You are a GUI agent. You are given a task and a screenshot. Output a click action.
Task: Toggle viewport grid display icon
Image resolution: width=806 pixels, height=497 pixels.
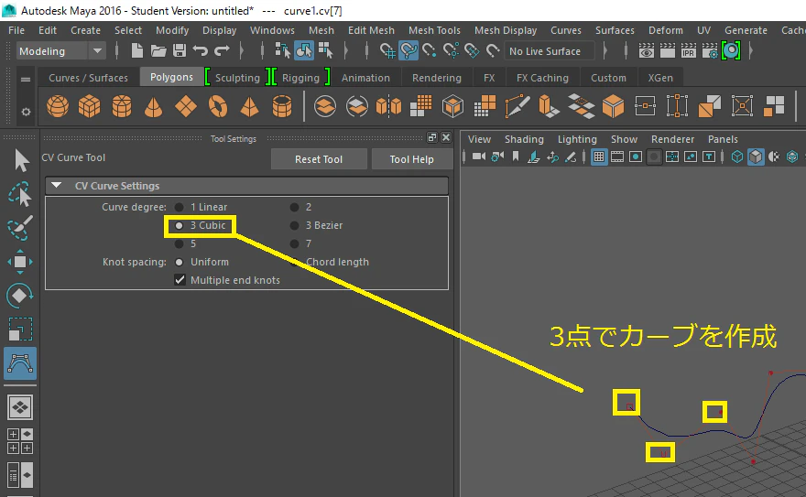(x=599, y=157)
